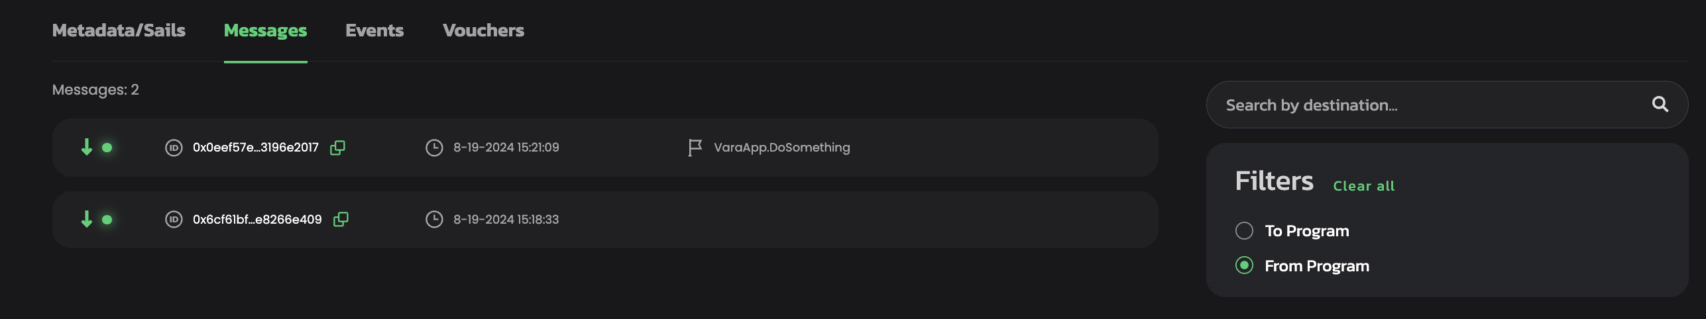Click the green arrow on first message
Screen dimensions: 1706x319
[x=87, y=147]
